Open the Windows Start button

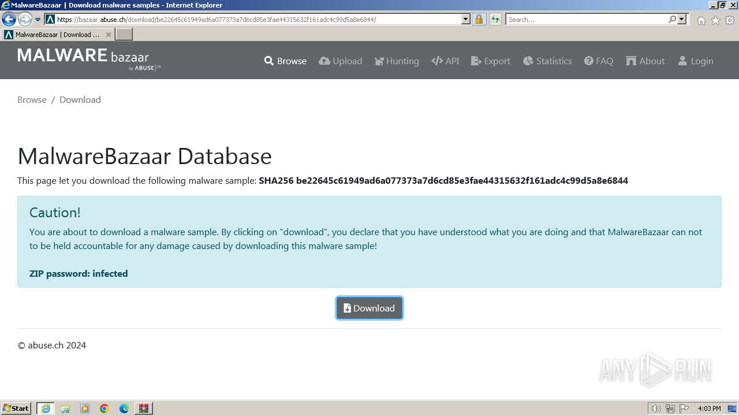tap(16, 408)
